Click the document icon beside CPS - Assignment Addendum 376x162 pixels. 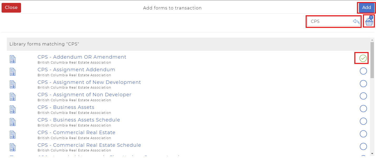(x=12, y=72)
